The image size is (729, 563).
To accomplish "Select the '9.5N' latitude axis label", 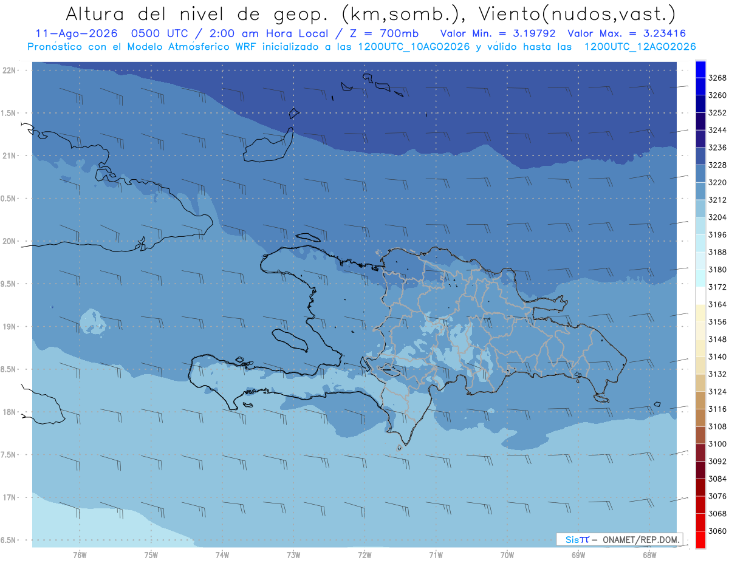I will (x=9, y=284).
